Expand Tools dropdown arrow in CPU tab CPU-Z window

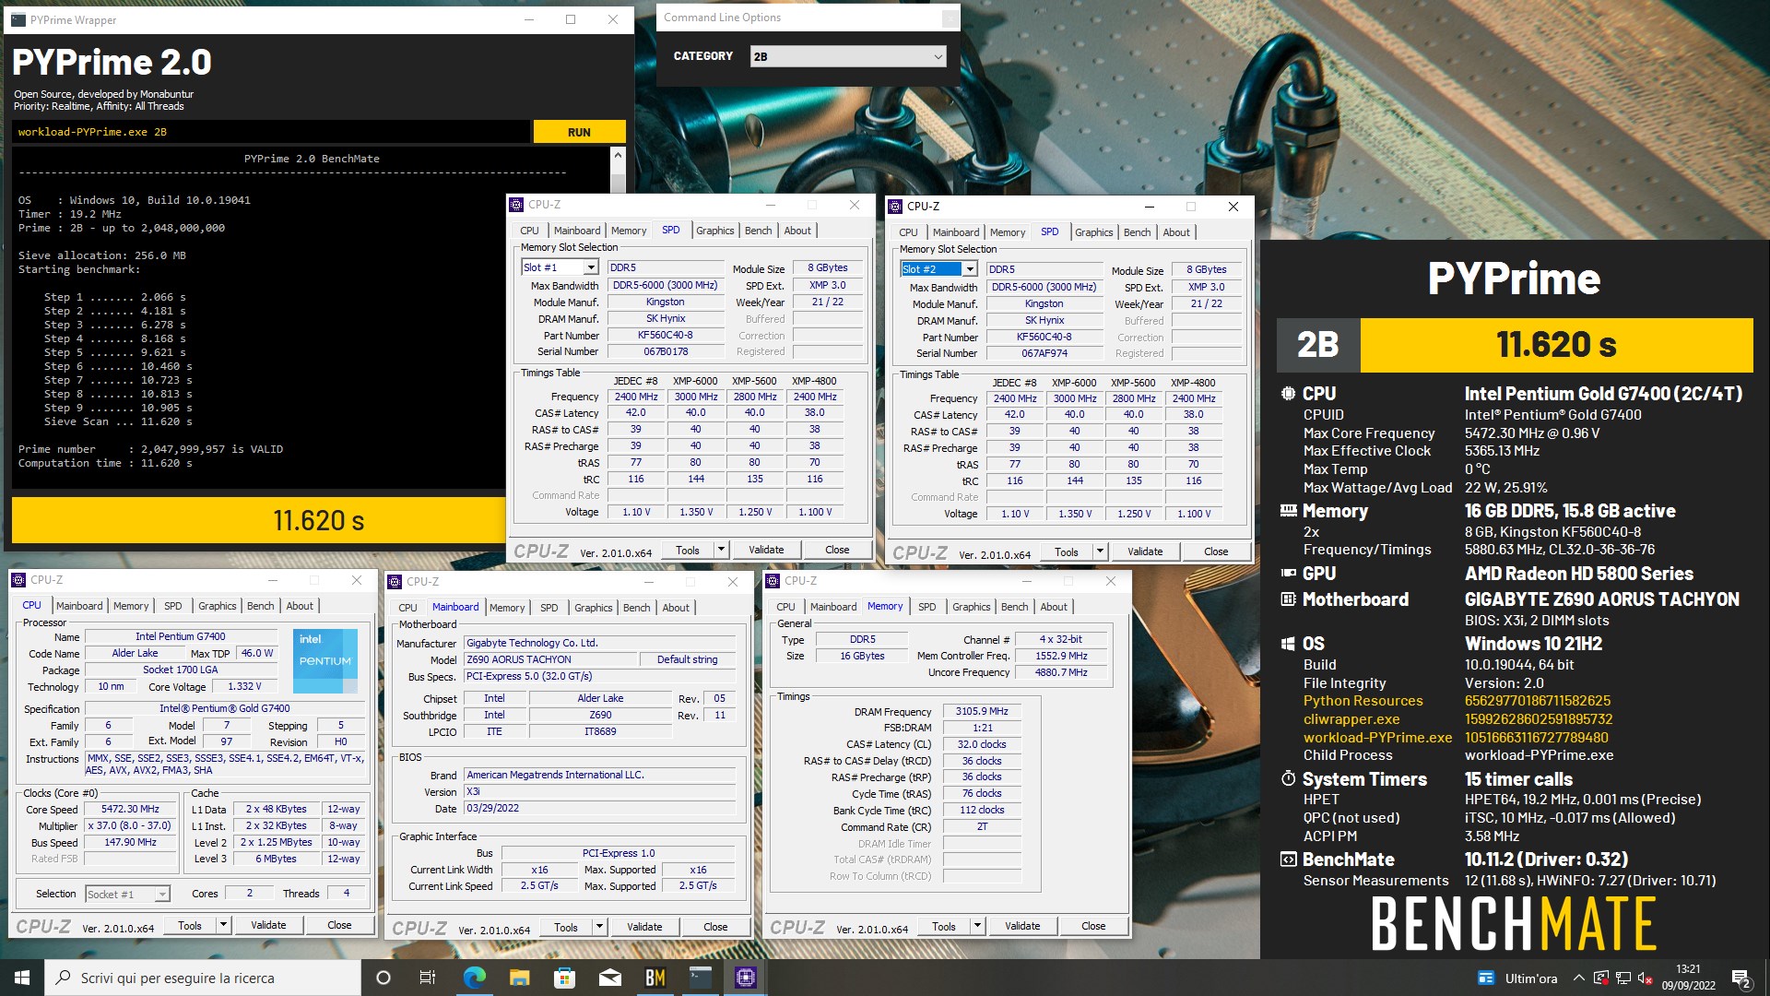point(222,925)
